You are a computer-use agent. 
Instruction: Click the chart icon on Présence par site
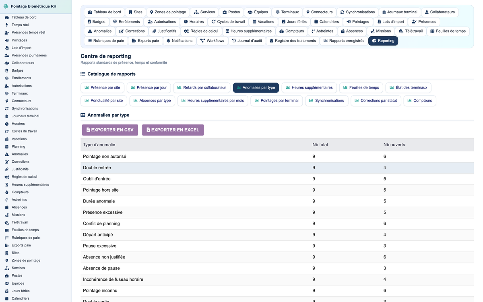87,87
